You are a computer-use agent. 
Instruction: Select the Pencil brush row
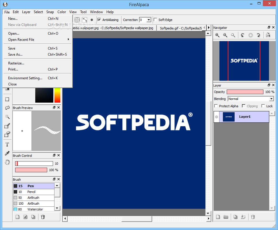pyautogui.click(x=34, y=192)
